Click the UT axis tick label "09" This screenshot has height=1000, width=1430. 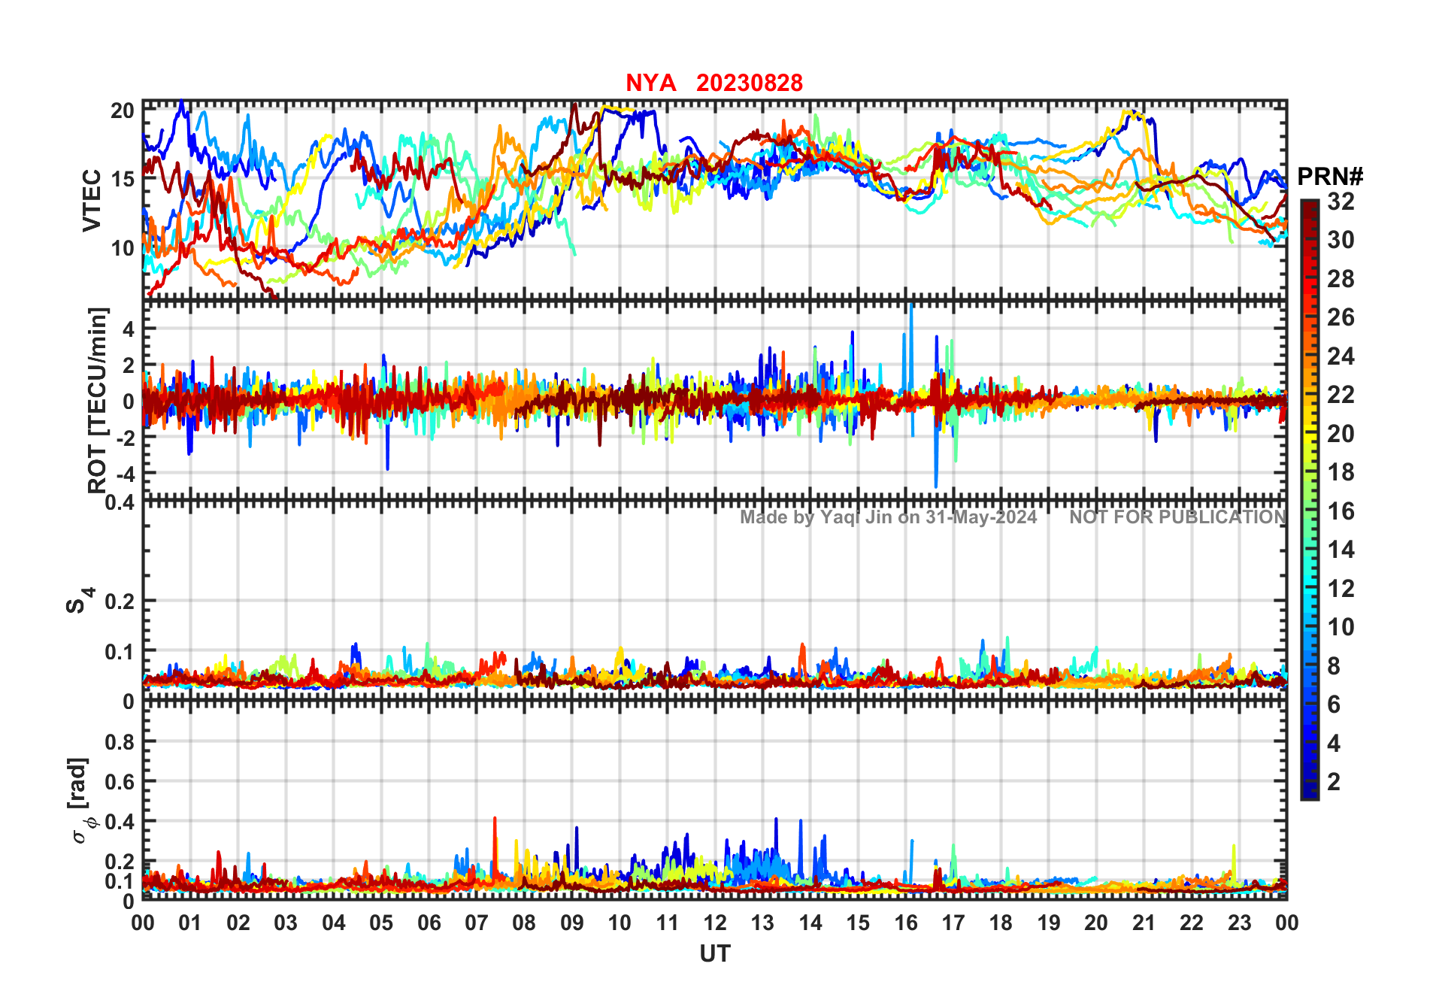(x=572, y=923)
